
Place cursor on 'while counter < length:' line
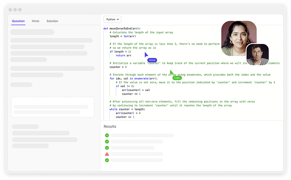pyautogui.click(x=128, y=109)
